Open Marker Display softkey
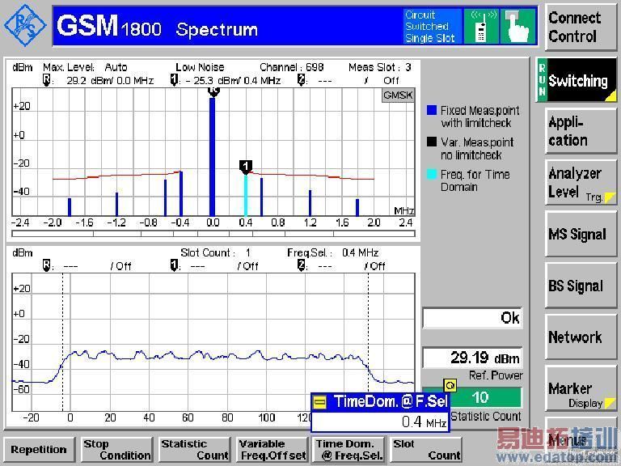The image size is (621, 466). click(581, 388)
